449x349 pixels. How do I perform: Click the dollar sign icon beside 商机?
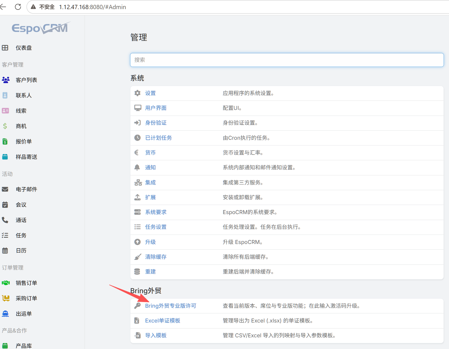coord(5,126)
